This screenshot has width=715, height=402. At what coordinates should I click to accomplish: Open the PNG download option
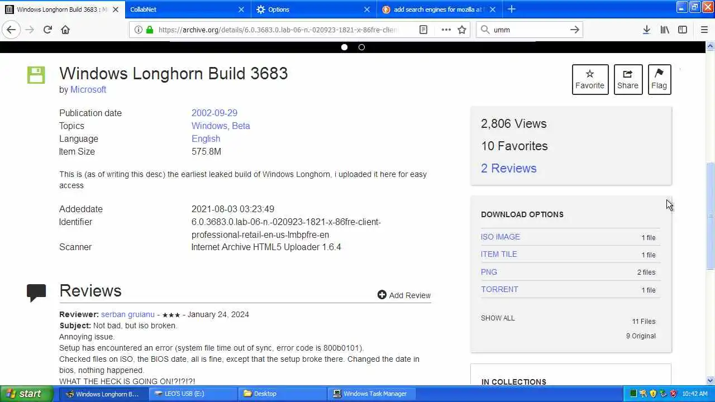click(x=489, y=272)
